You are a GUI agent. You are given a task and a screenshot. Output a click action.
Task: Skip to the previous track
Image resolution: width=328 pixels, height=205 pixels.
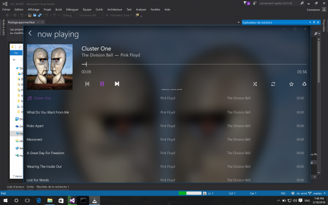pos(87,84)
